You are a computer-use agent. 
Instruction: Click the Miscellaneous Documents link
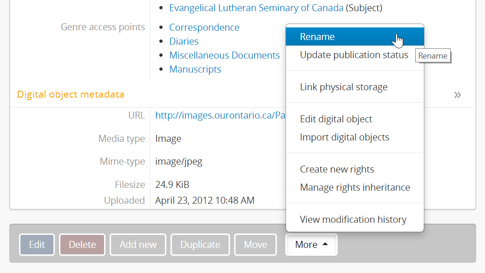point(224,55)
